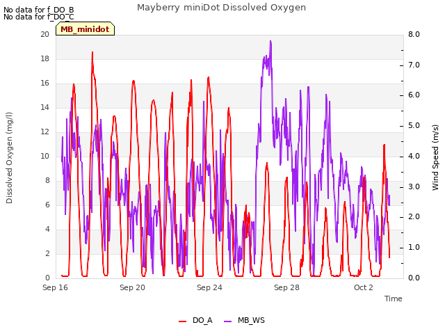Click the final DO_A peak after Oct 2
Screen dimensions: 445x334
(385, 145)
